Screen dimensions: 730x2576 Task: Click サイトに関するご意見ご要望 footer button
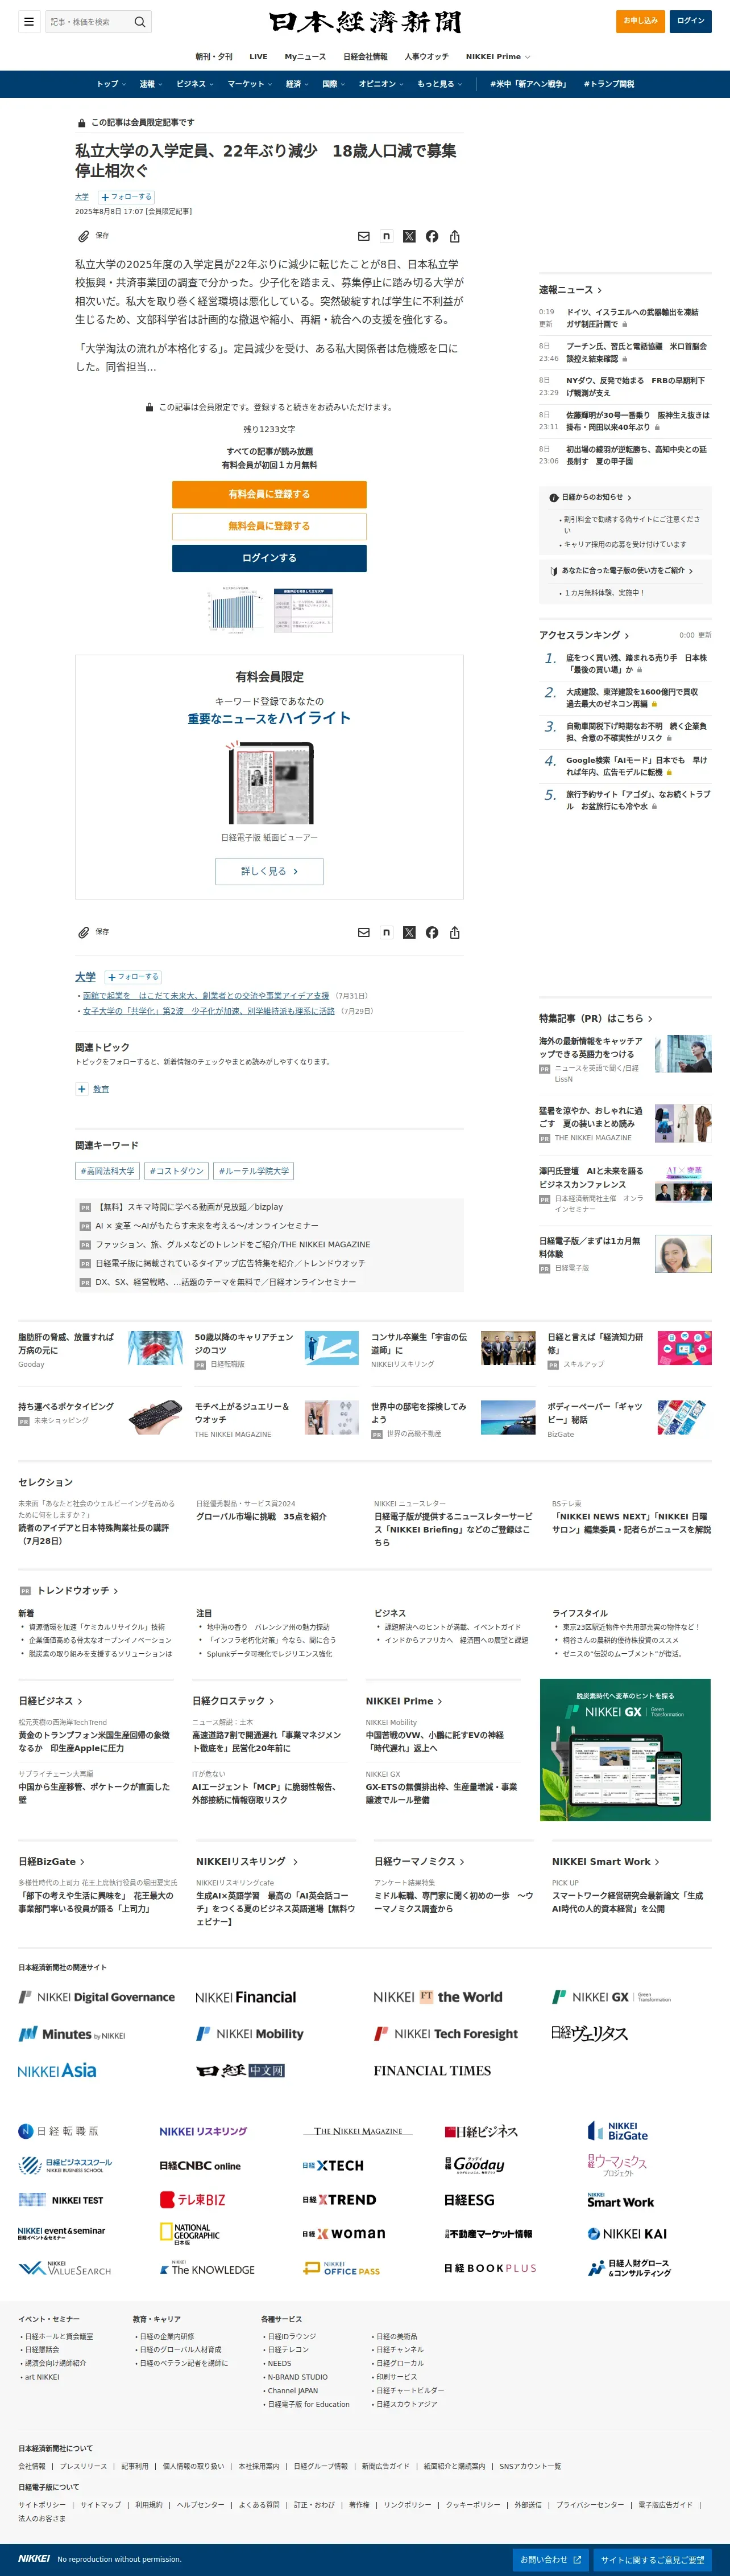point(653,2560)
